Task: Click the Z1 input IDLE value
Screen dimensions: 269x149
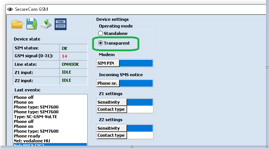Action: tap(67, 72)
